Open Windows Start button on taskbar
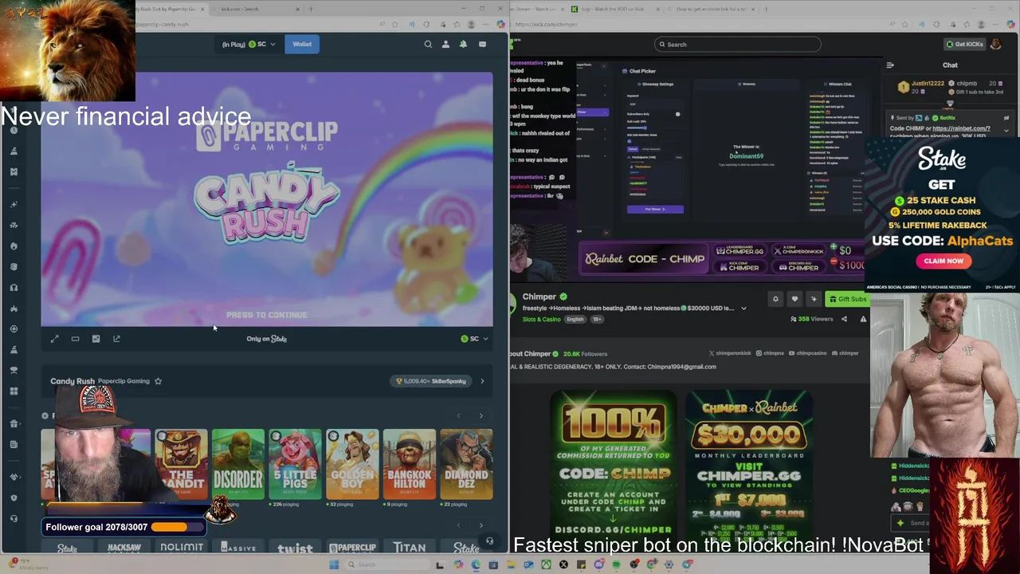Screen dimensions: 1020x574 click(334, 564)
